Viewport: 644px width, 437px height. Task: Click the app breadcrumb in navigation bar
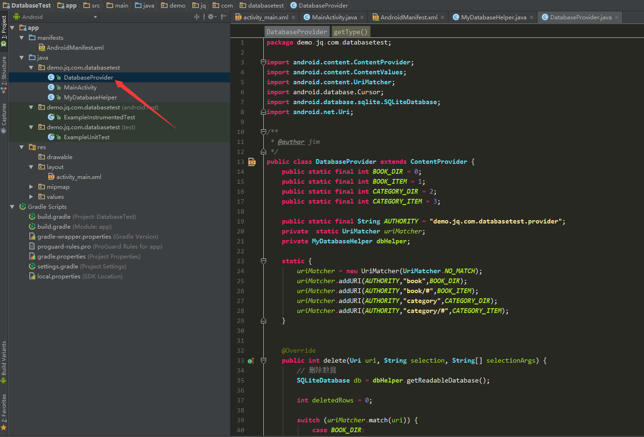click(x=67, y=6)
